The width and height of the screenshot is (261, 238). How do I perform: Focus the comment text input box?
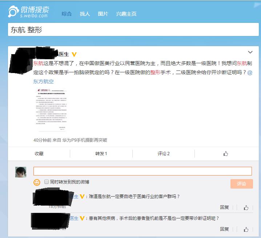[142, 171]
